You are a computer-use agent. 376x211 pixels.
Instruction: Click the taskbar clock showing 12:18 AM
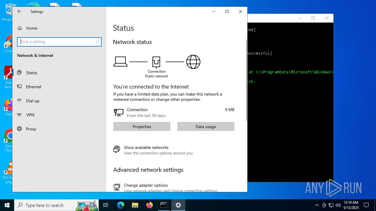pos(351,205)
